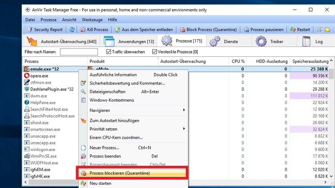Click the Filter nach Namen input field
This screenshot has width=335, height=188.
click(x=79, y=52)
